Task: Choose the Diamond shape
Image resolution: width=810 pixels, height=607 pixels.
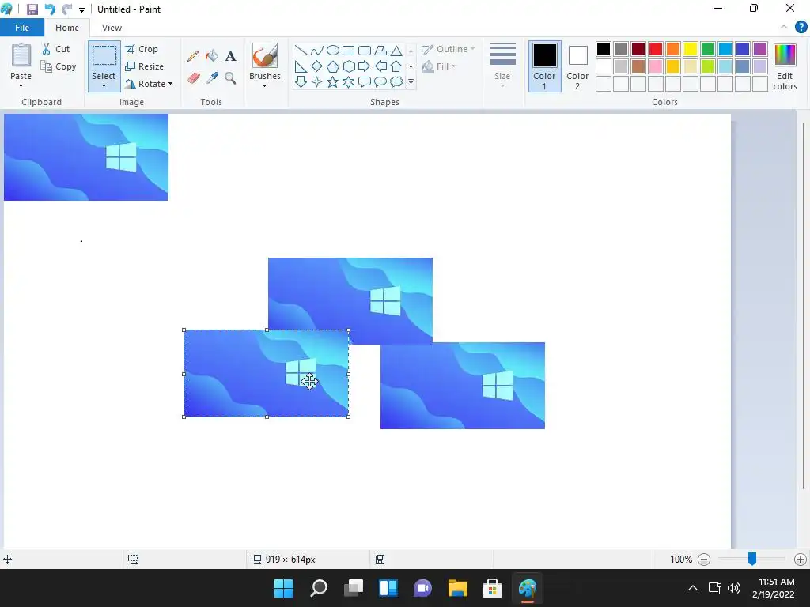Action: pyautogui.click(x=316, y=66)
